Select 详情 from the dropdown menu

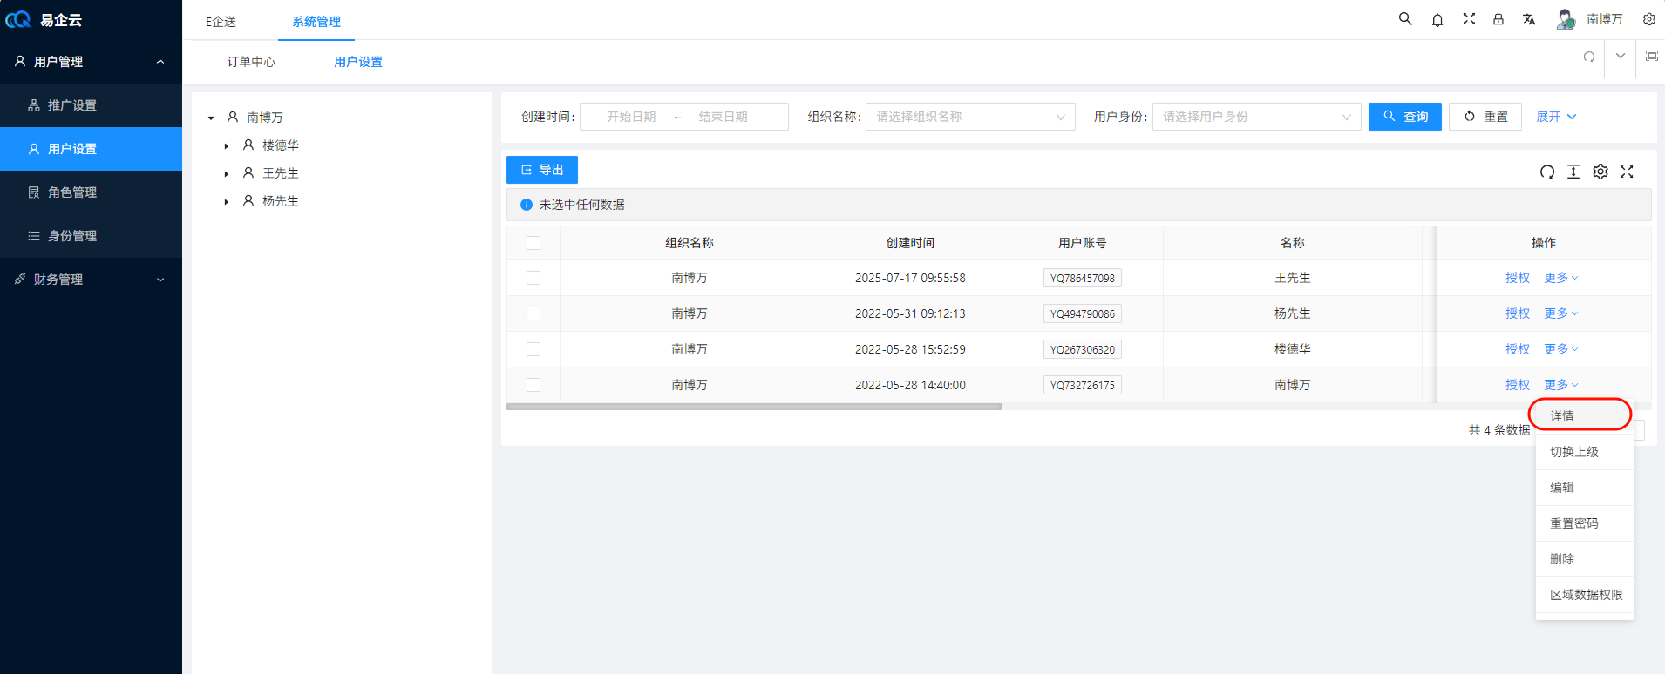tap(1562, 416)
